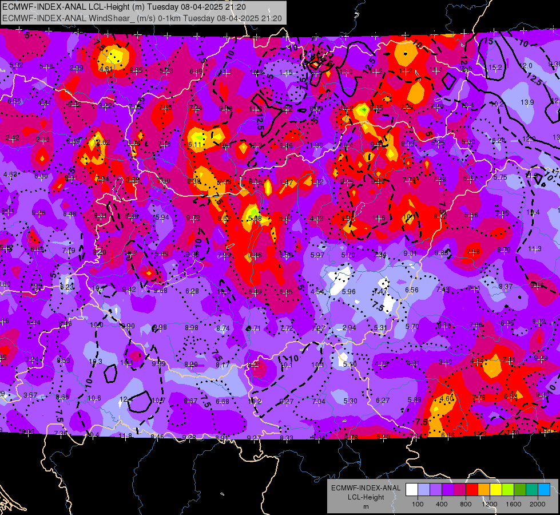This screenshot has height=515, width=560.
Task: Pick the yellow legend color swatch
Action: (x=496, y=490)
